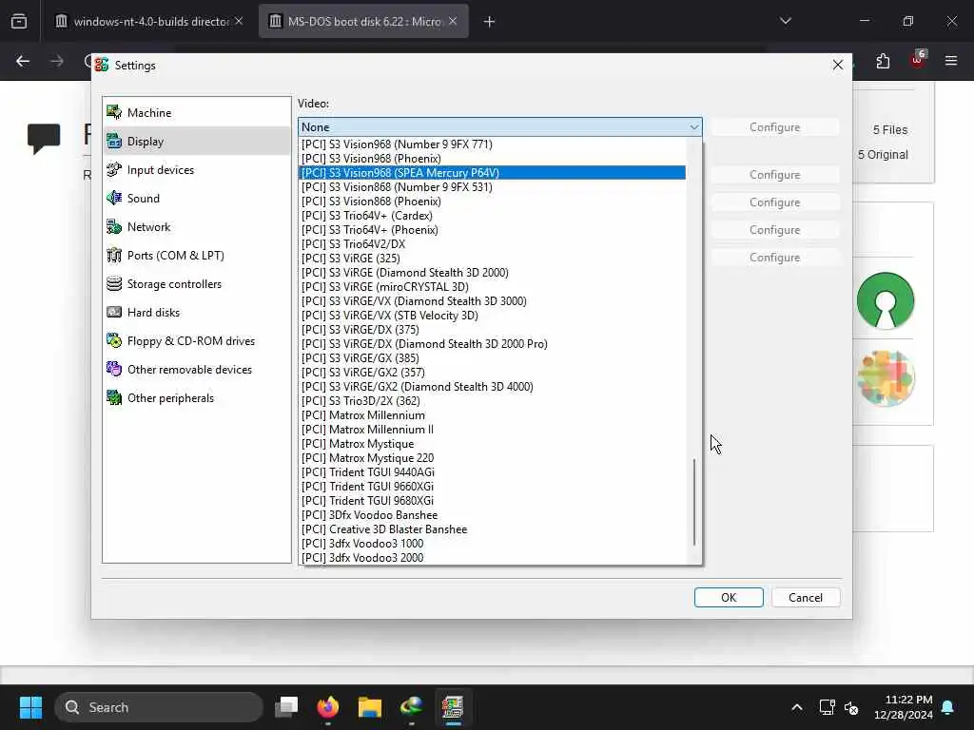
Task: Open Ports (COM & LPT) icon
Action: [x=114, y=255]
